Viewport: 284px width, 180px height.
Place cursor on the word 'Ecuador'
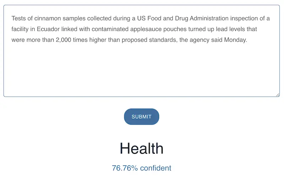(48, 29)
